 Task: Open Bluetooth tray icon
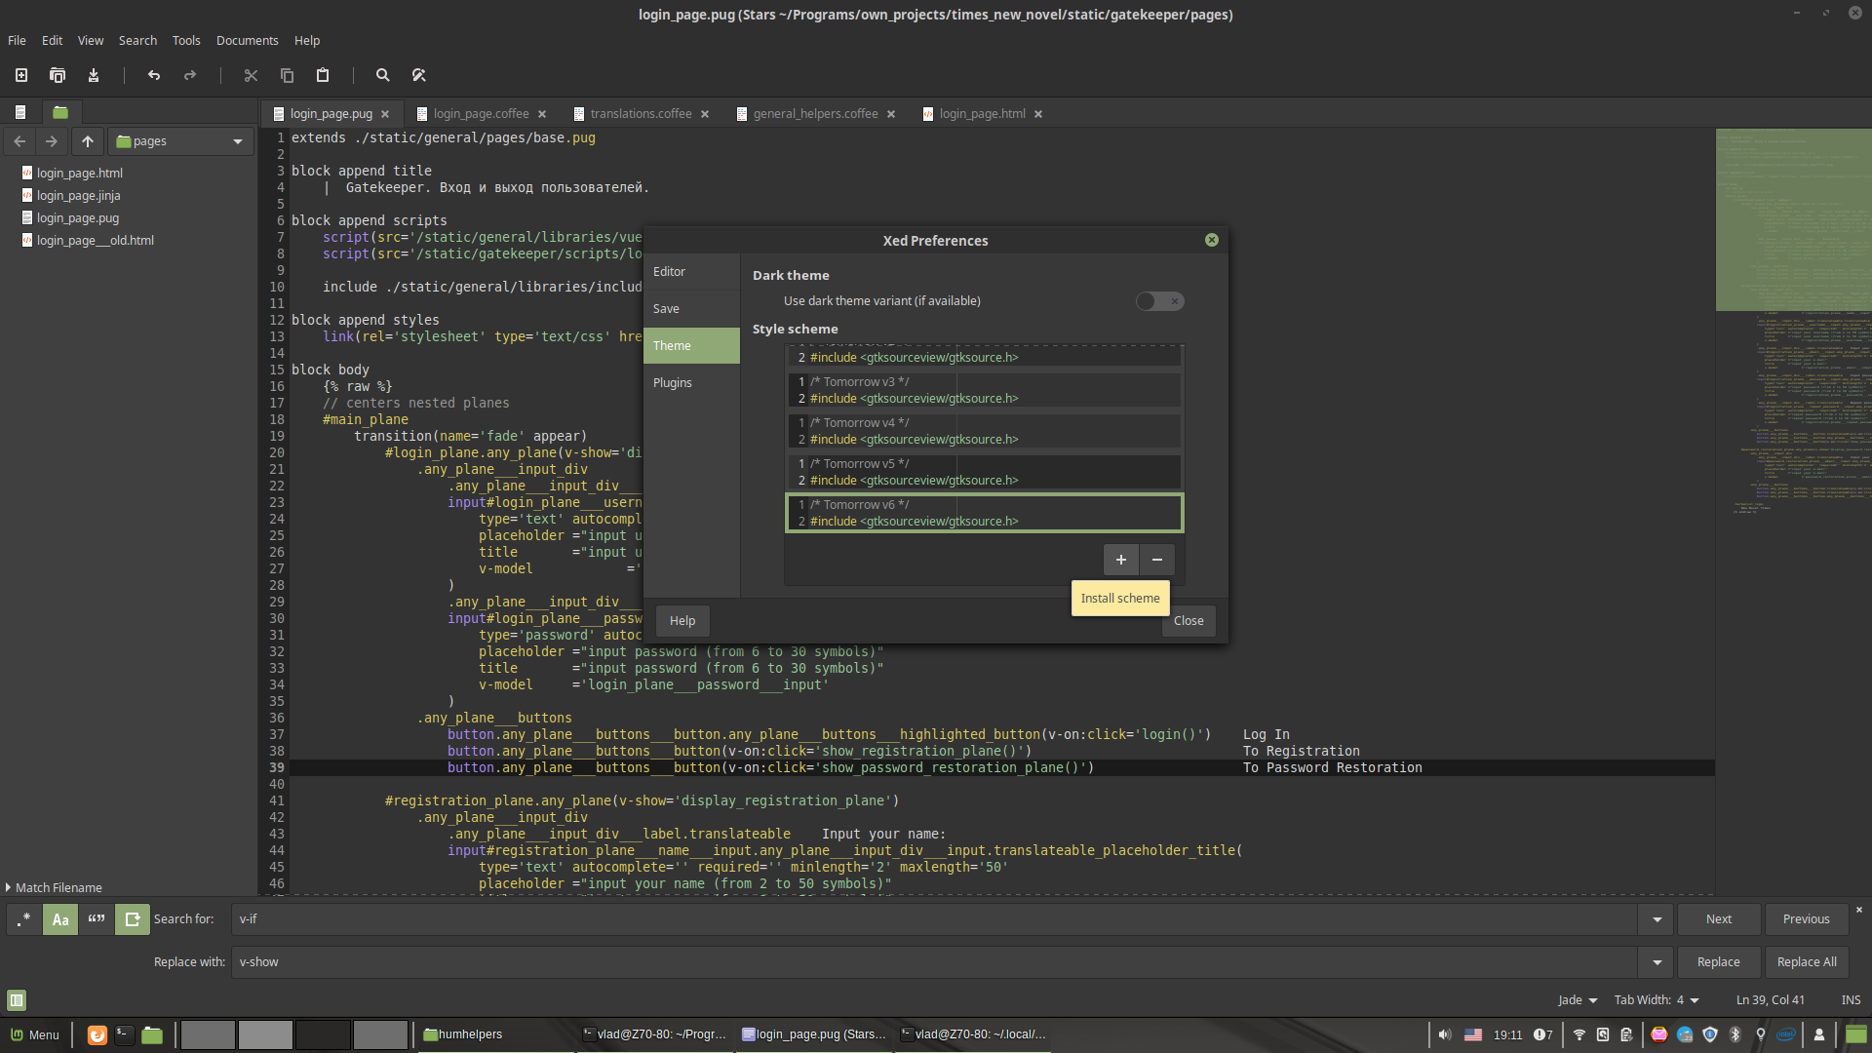pos(1735,1034)
